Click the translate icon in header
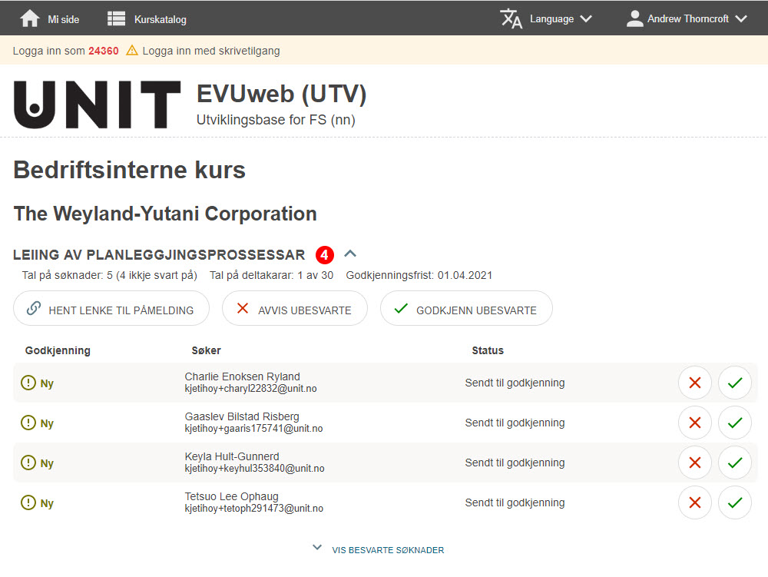768x577 pixels. tap(511, 18)
